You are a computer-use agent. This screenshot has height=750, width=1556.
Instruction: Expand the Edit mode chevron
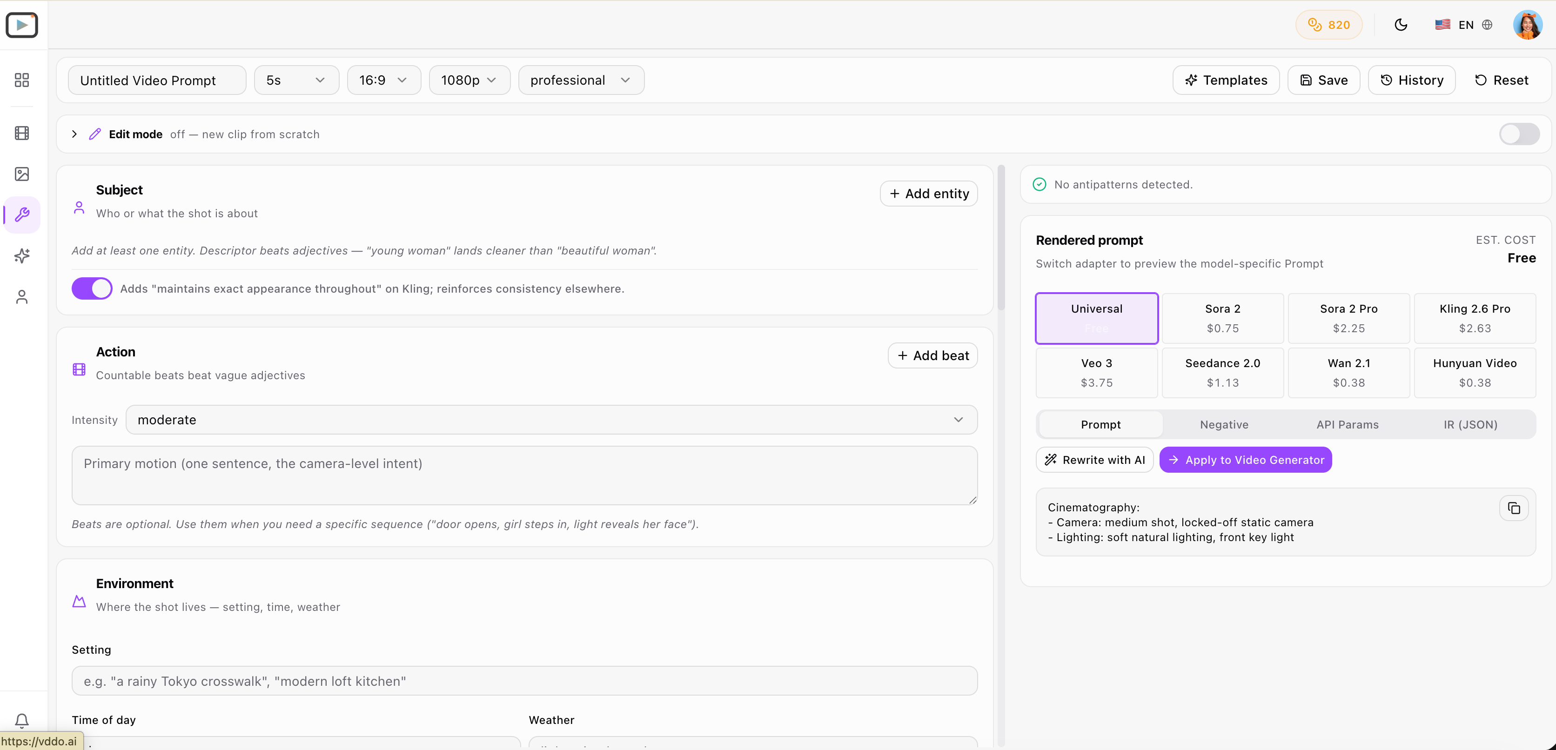(x=74, y=134)
